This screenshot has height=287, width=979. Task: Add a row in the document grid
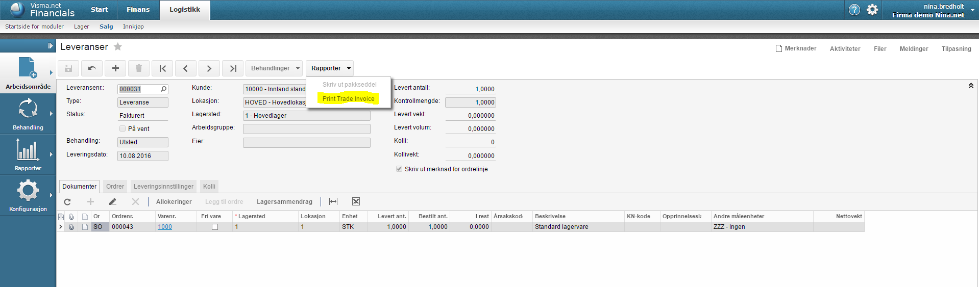point(90,202)
